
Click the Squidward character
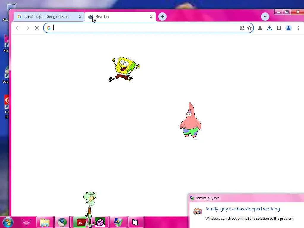[x=90, y=209]
